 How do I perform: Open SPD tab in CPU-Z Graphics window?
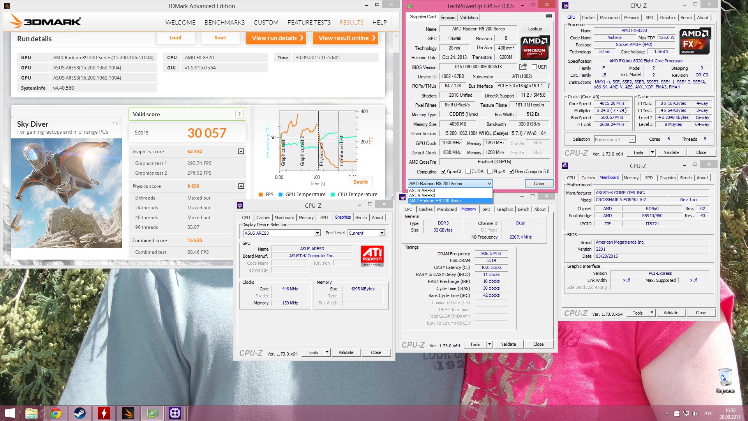coord(324,218)
